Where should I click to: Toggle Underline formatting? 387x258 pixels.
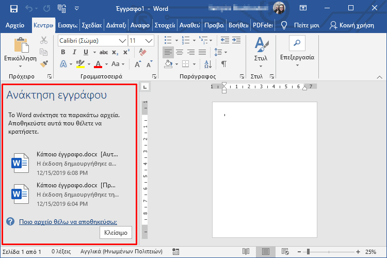tap(86, 52)
